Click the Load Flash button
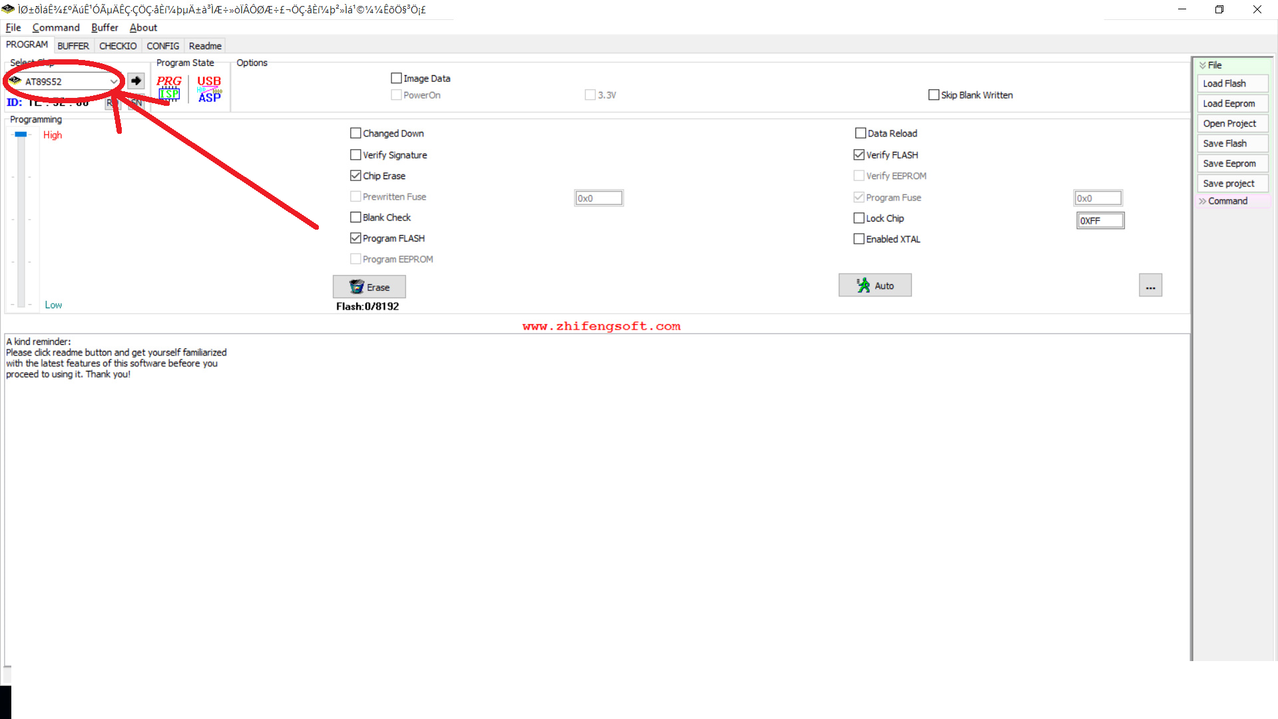The image size is (1278, 719). click(x=1231, y=83)
